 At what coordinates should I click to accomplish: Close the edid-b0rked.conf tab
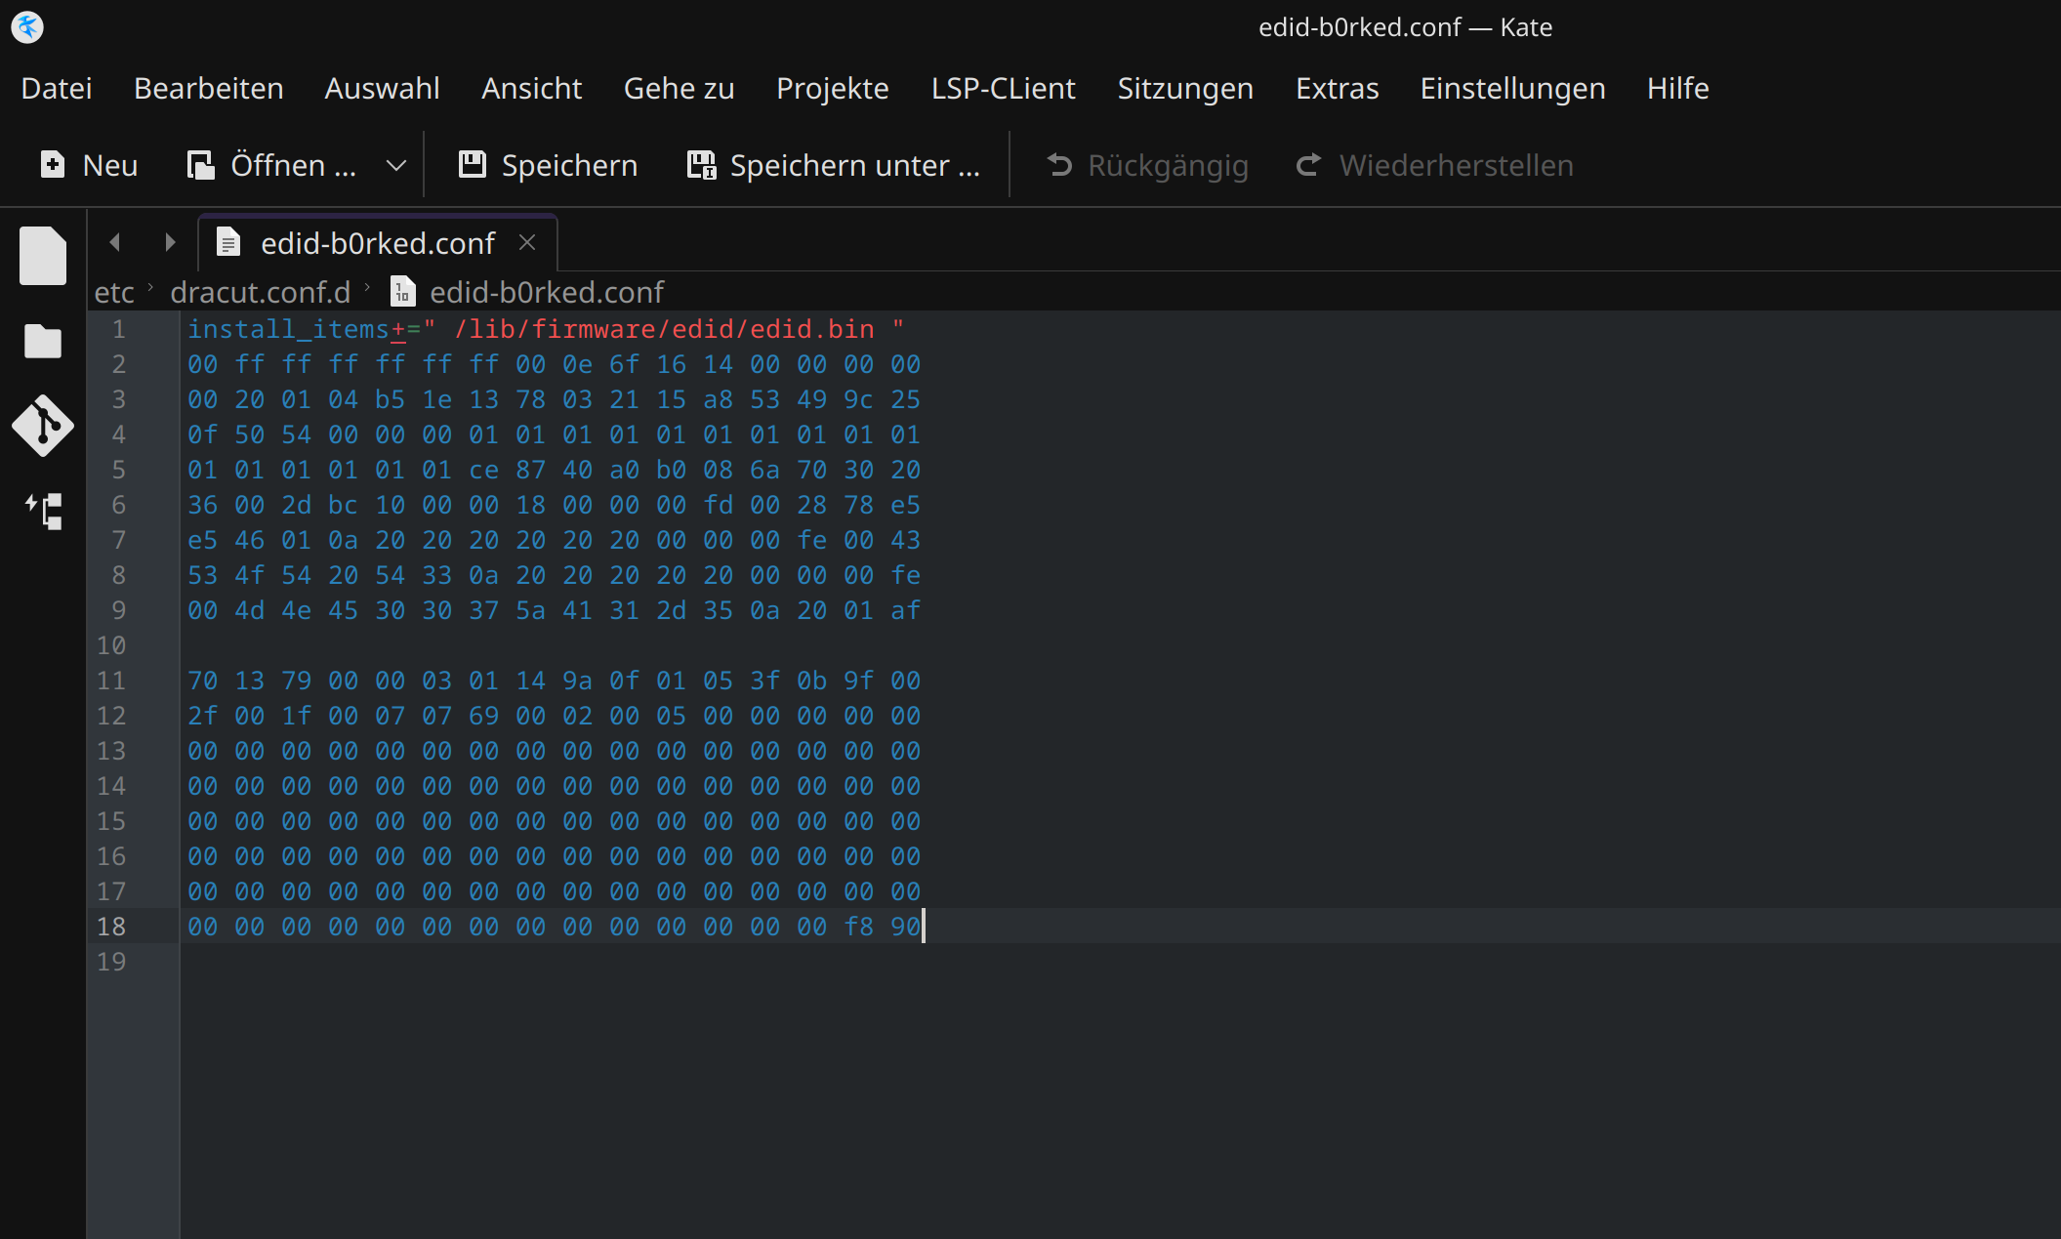click(x=527, y=242)
